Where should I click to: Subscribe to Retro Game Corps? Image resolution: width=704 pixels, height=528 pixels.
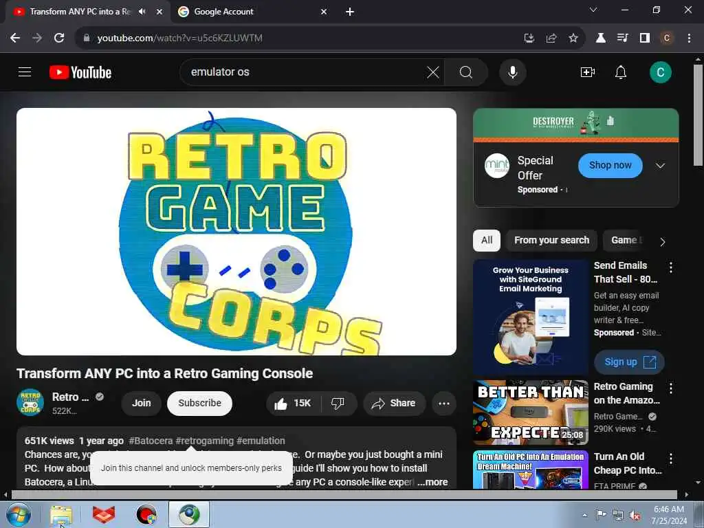point(199,403)
